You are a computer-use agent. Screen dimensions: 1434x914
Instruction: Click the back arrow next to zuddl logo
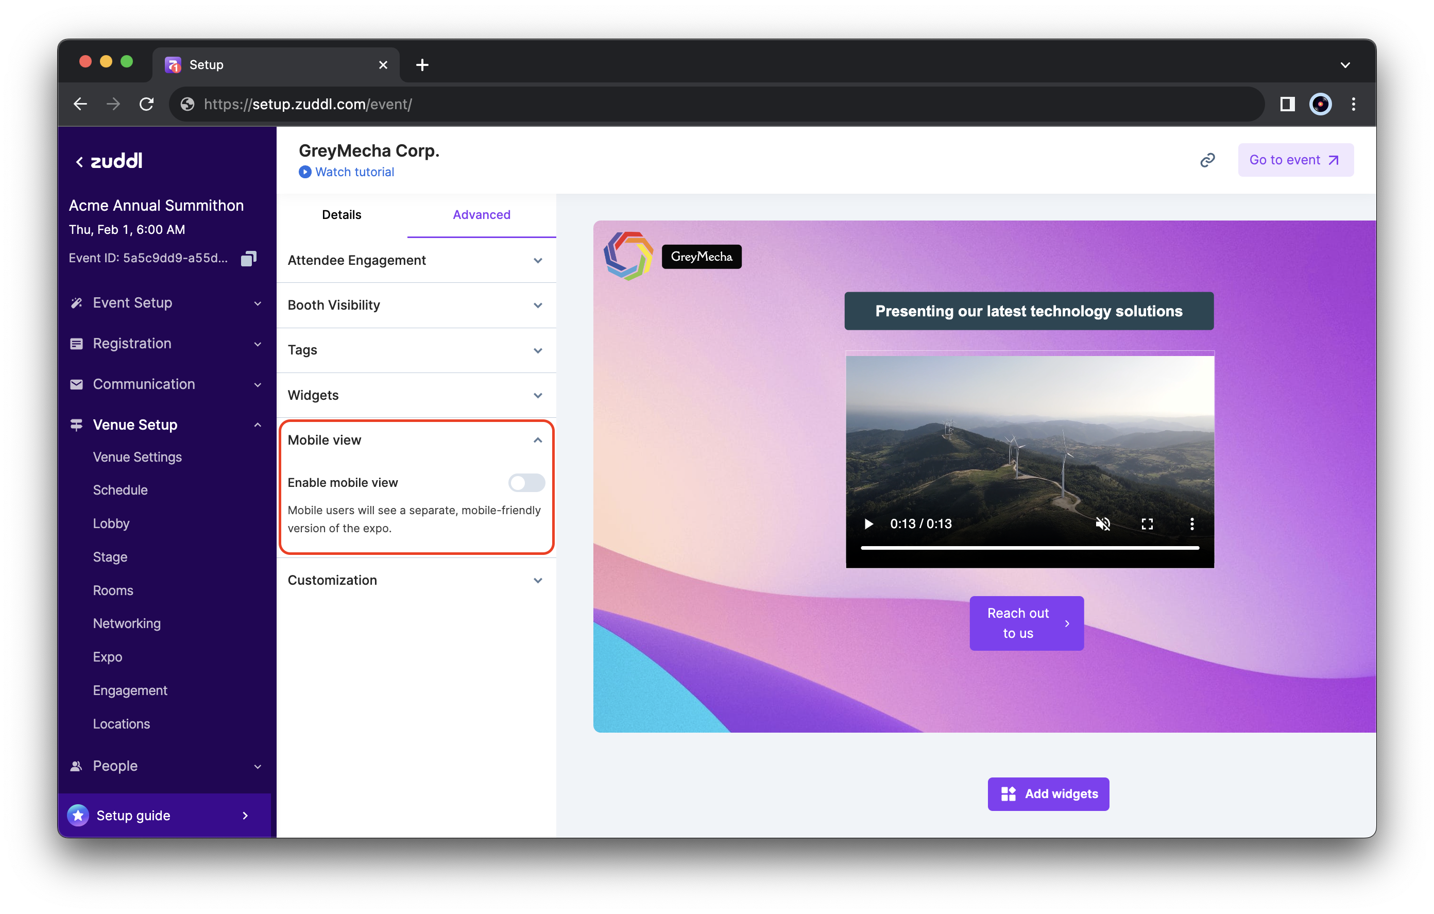[x=79, y=161]
